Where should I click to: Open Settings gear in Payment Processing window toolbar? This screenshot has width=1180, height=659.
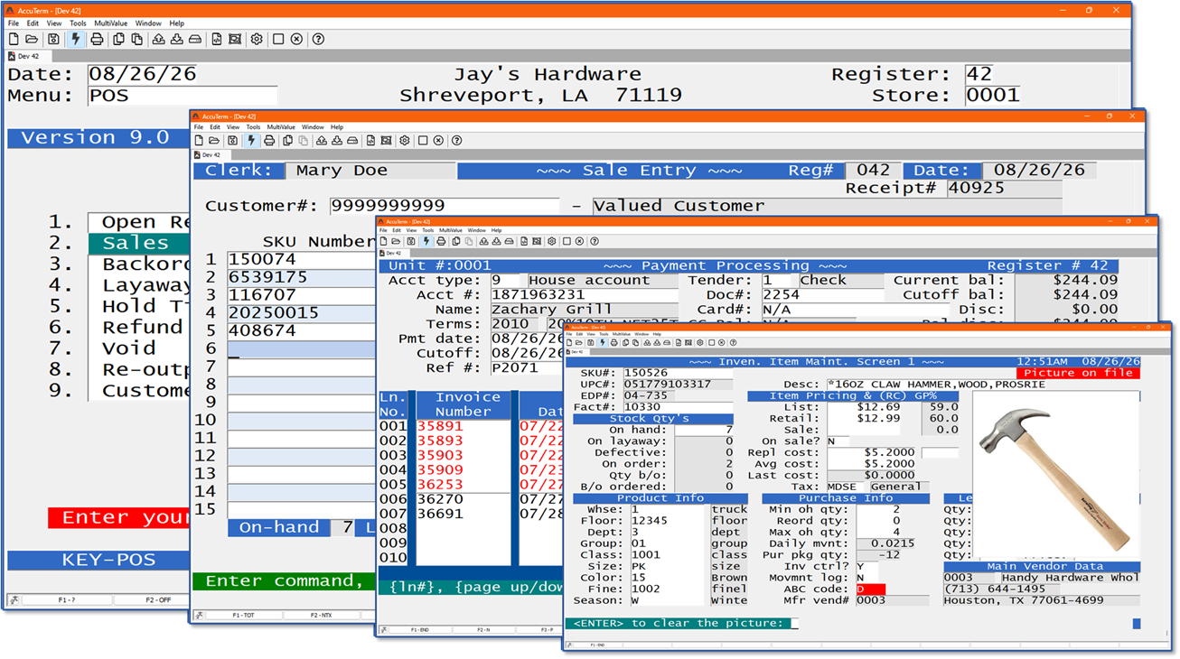pos(551,242)
